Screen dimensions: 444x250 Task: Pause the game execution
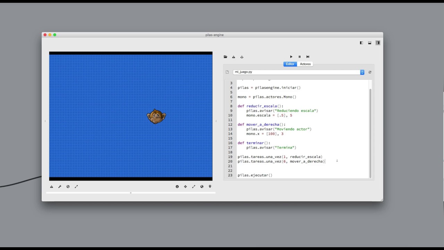[x=300, y=57]
